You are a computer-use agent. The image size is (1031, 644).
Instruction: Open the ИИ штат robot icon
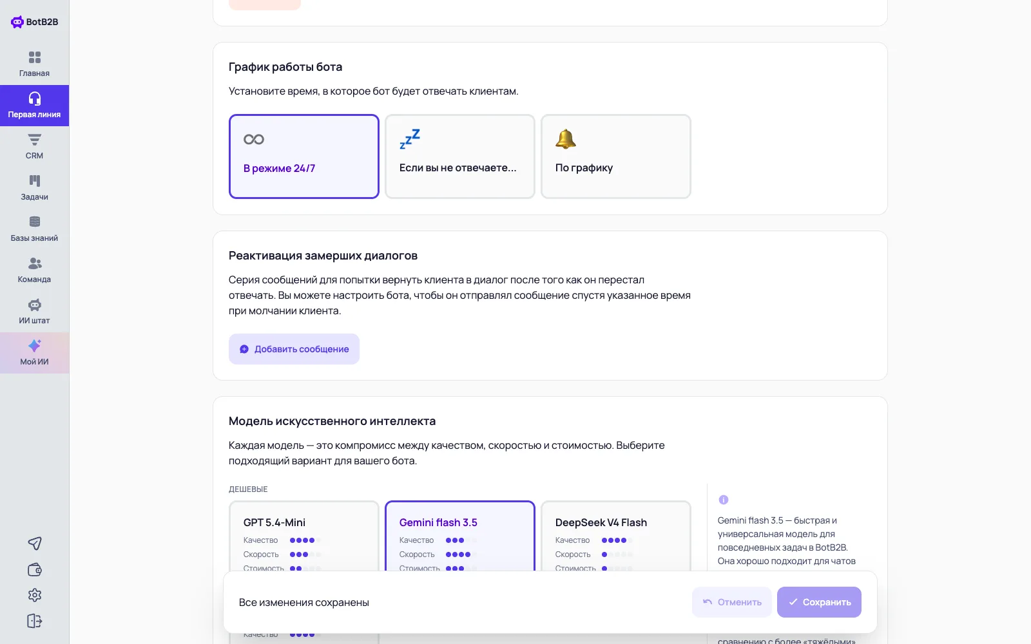[35, 305]
